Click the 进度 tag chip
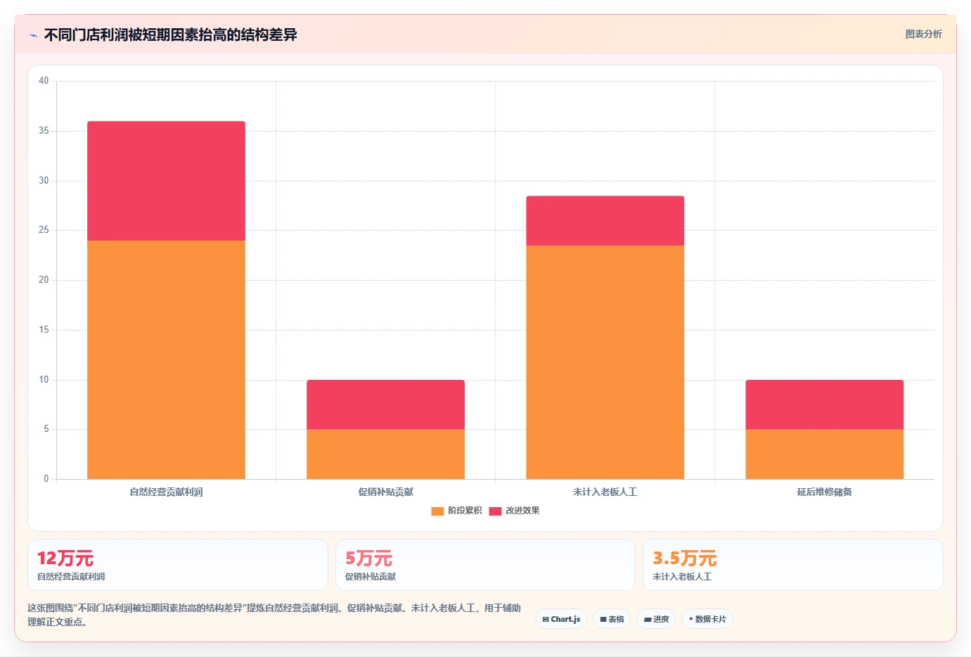This screenshot has height=657, width=971. 656,619
